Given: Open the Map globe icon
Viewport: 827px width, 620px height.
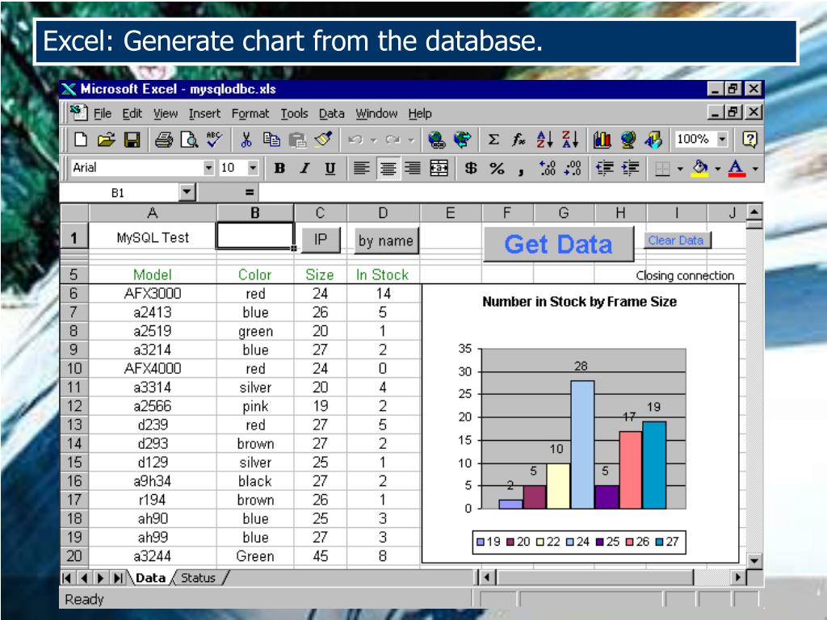Looking at the screenshot, I should pyautogui.click(x=628, y=140).
